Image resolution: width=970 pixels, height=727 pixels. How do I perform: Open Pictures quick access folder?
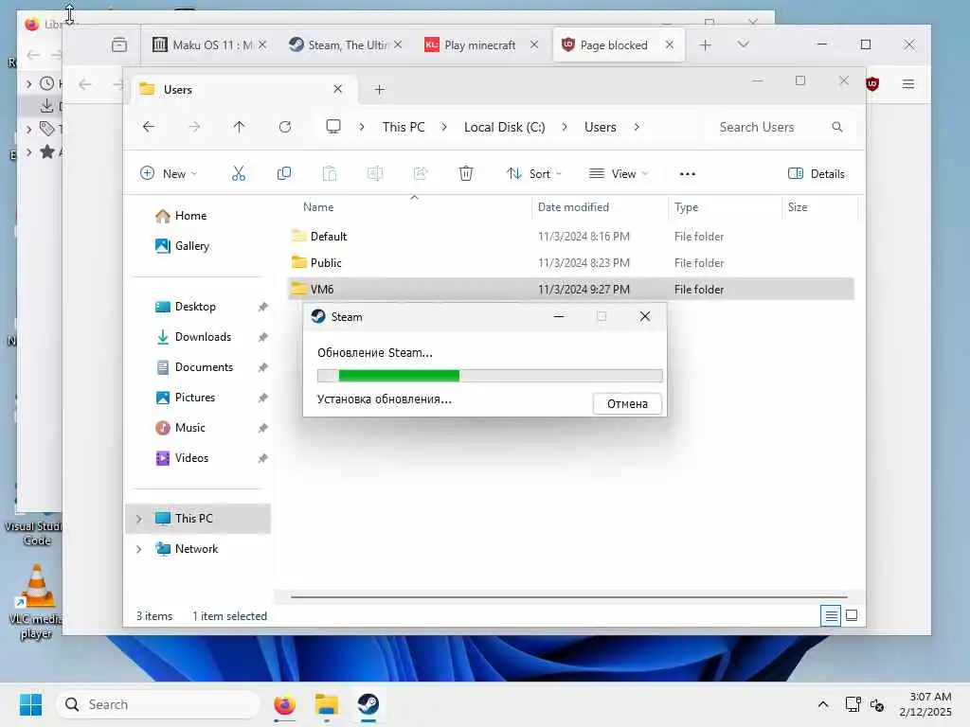(195, 398)
